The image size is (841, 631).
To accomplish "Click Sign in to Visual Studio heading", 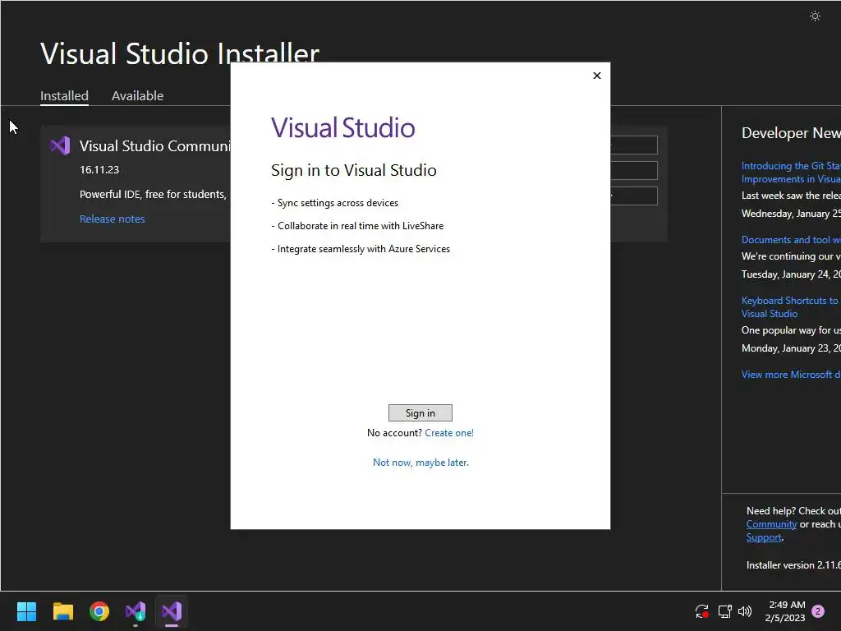I will coord(353,170).
